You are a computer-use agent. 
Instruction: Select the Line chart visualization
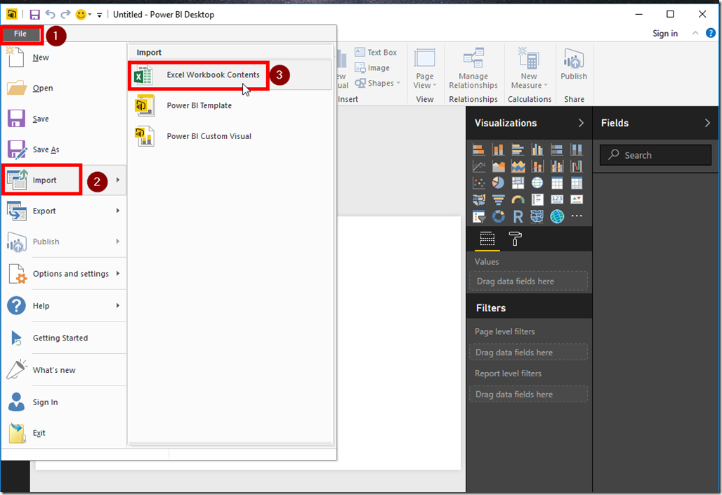(479, 166)
